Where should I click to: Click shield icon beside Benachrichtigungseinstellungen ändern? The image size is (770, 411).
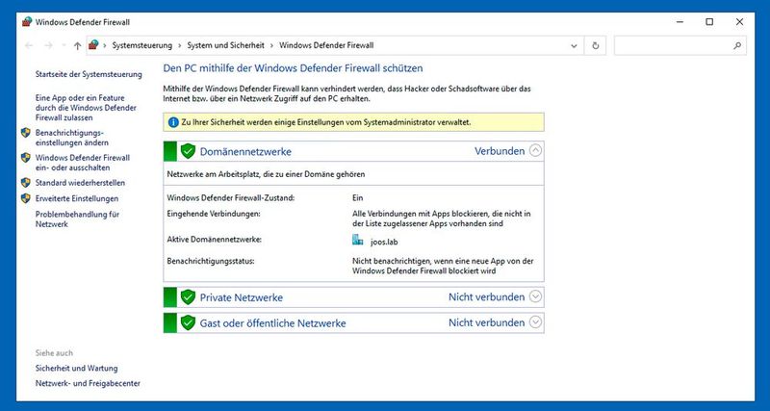(26, 133)
